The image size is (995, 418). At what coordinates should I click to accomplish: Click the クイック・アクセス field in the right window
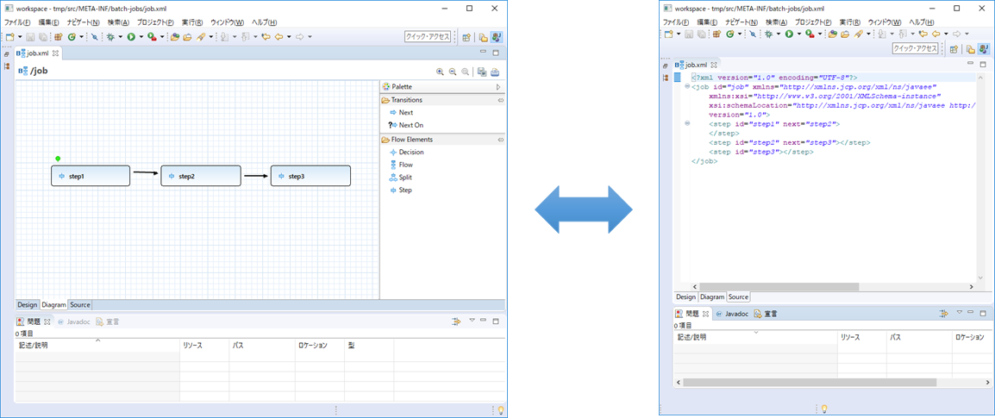point(915,49)
